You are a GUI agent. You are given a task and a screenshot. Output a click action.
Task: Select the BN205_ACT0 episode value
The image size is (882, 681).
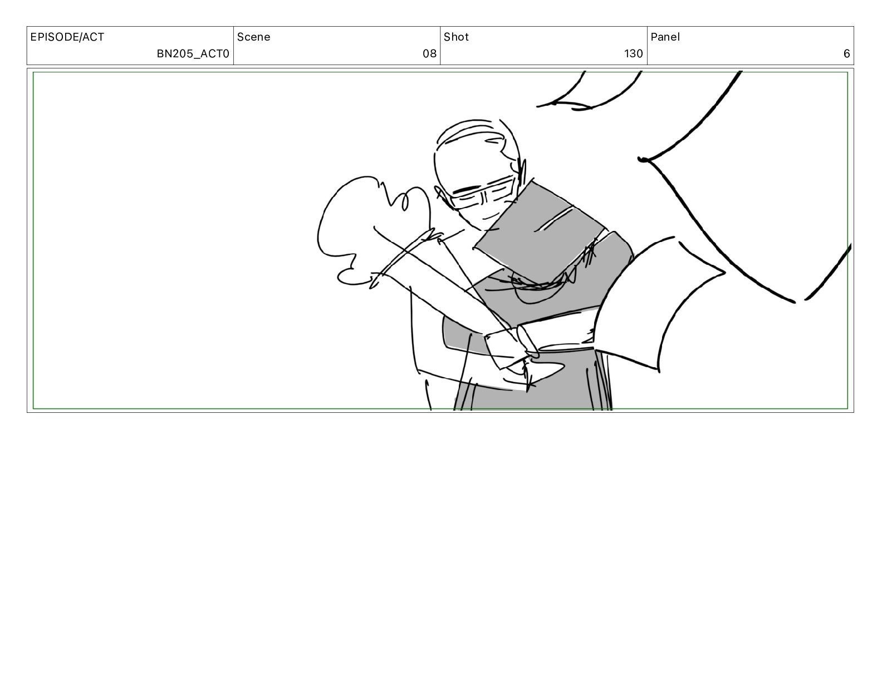click(193, 53)
